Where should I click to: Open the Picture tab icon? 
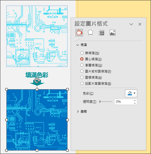113,33
